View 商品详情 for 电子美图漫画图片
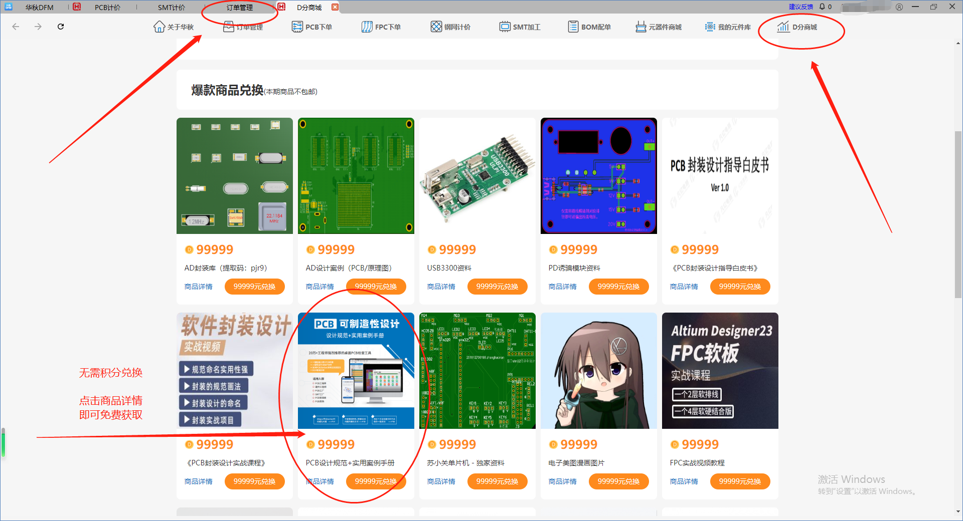The height and width of the screenshot is (521, 963). [563, 481]
